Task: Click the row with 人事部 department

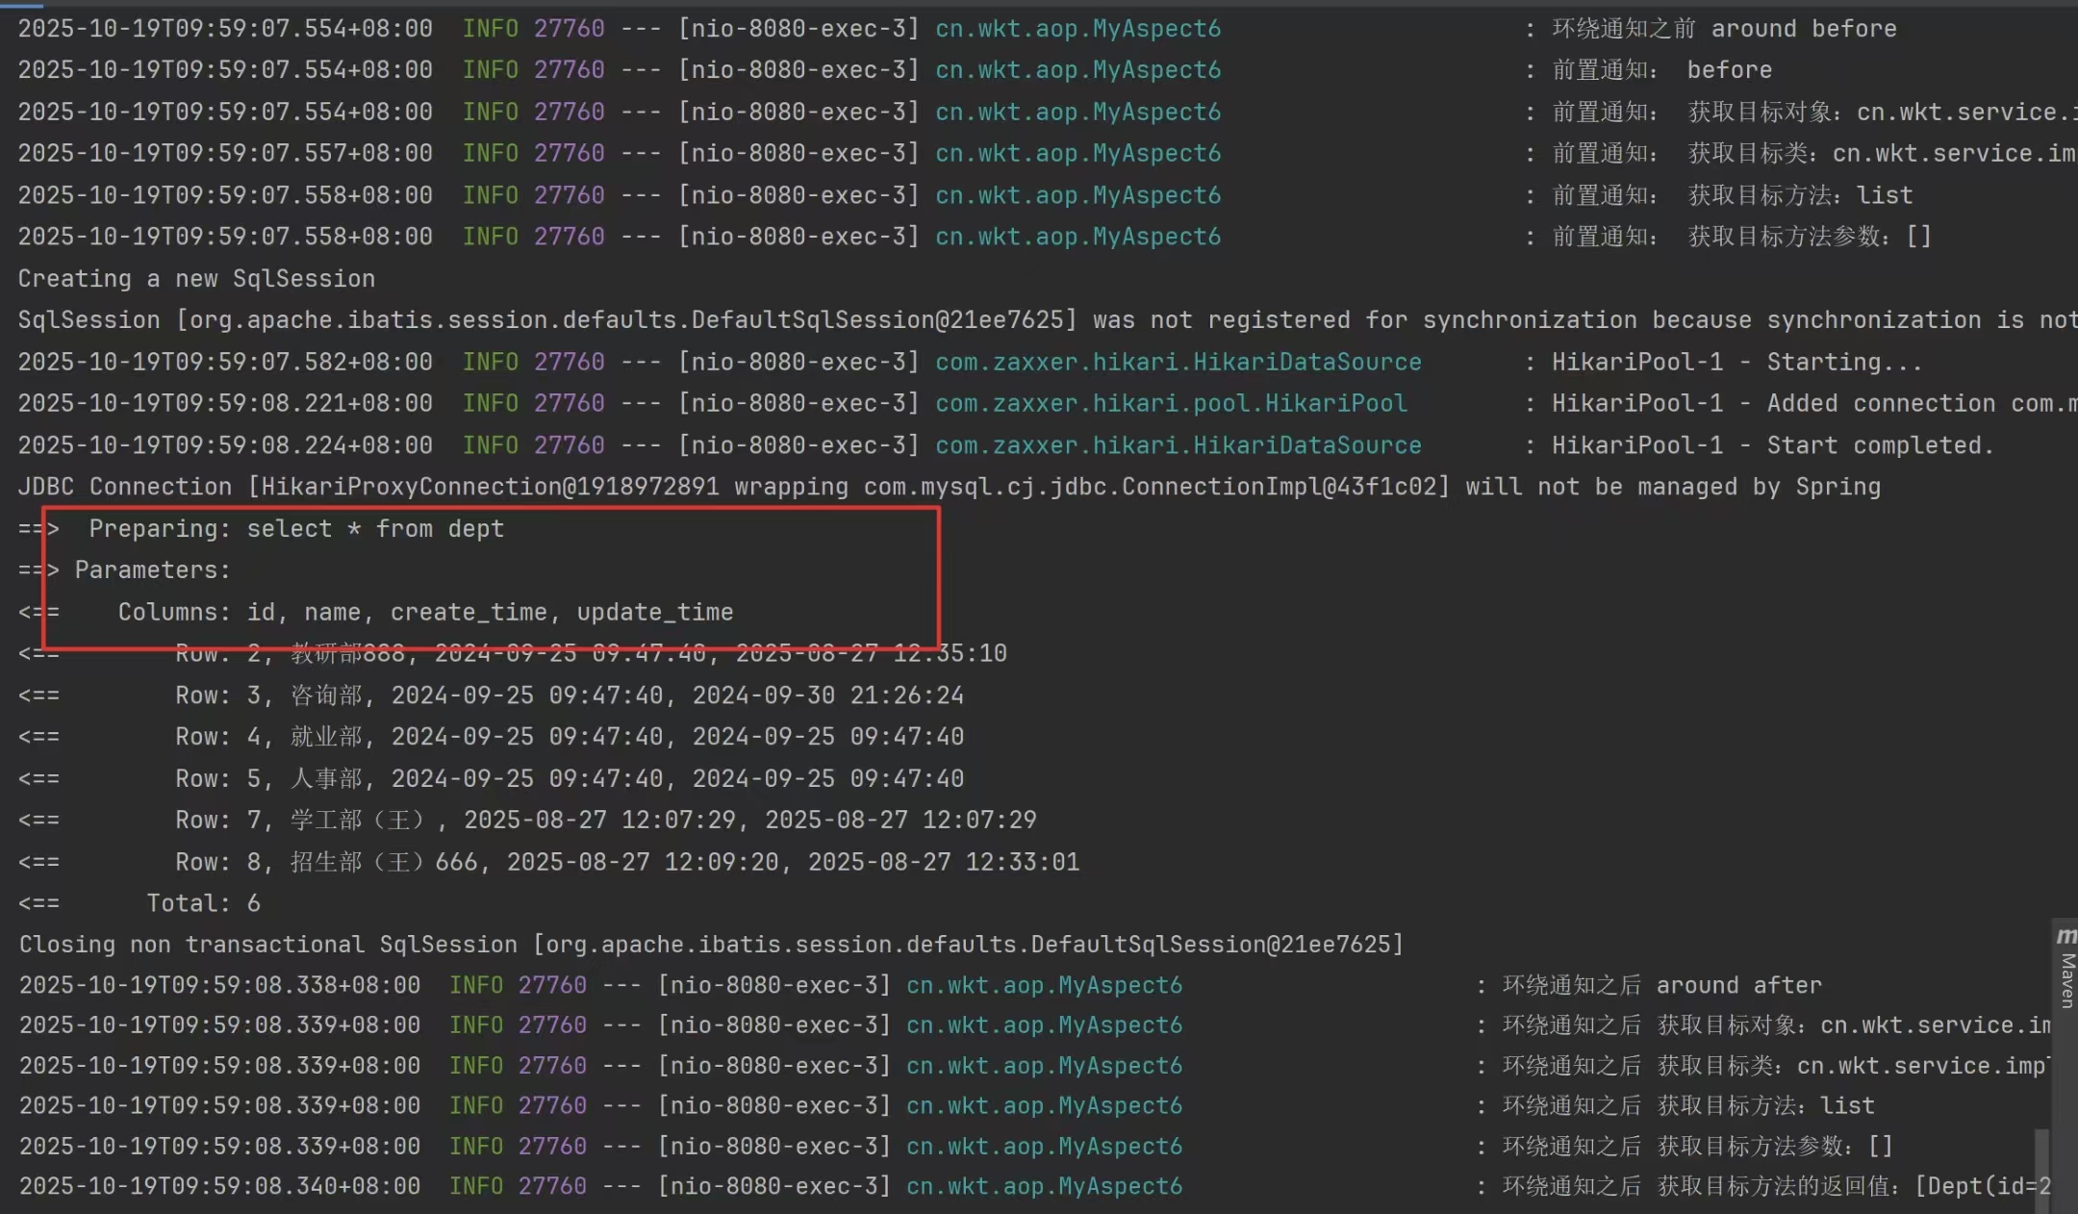Action: pyautogui.click(x=569, y=779)
